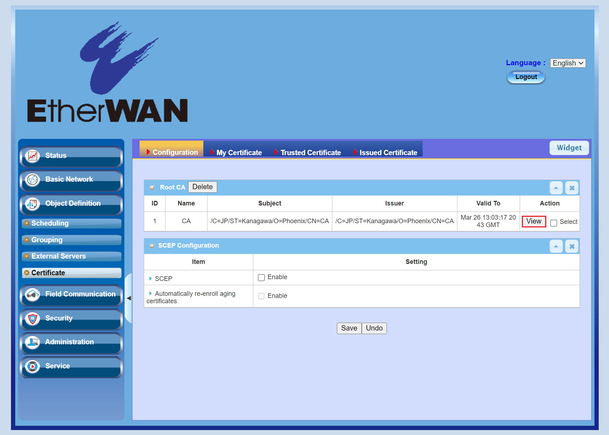Click the External Servers bullet icon
The image size is (609, 435).
(27, 256)
